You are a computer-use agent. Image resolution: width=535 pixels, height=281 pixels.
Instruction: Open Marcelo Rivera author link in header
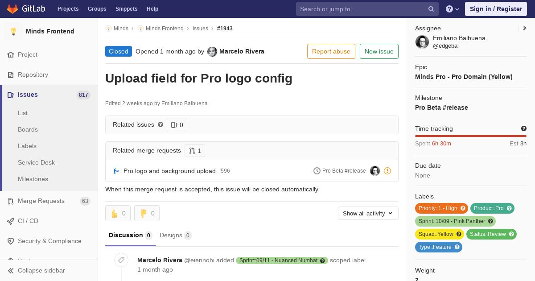[x=242, y=51]
